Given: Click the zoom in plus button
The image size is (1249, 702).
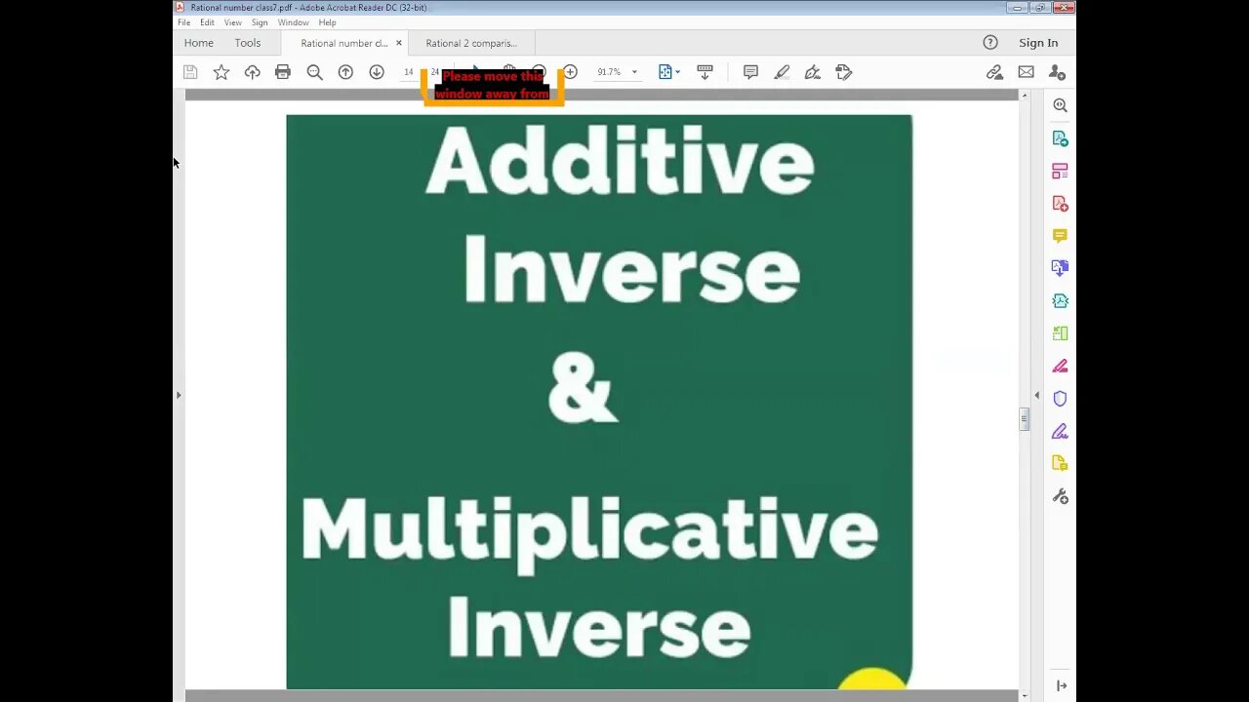Looking at the screenshot, I should tap(571, 72).
